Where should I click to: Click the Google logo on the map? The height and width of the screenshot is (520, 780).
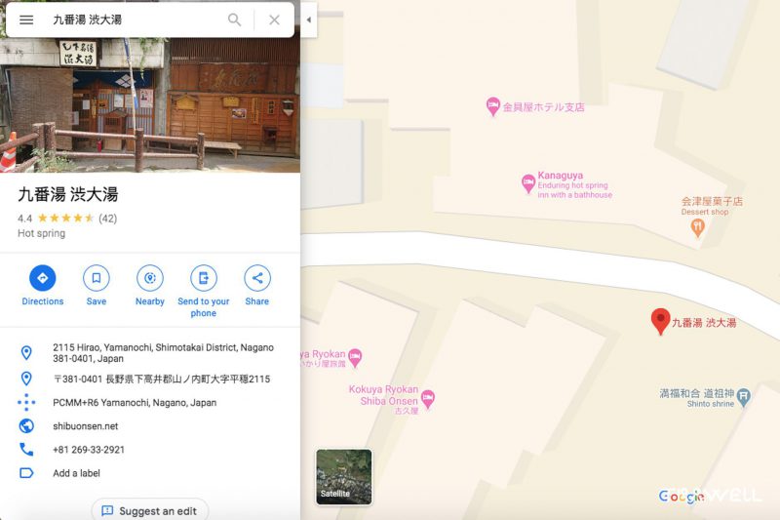[x=682, y=497]
